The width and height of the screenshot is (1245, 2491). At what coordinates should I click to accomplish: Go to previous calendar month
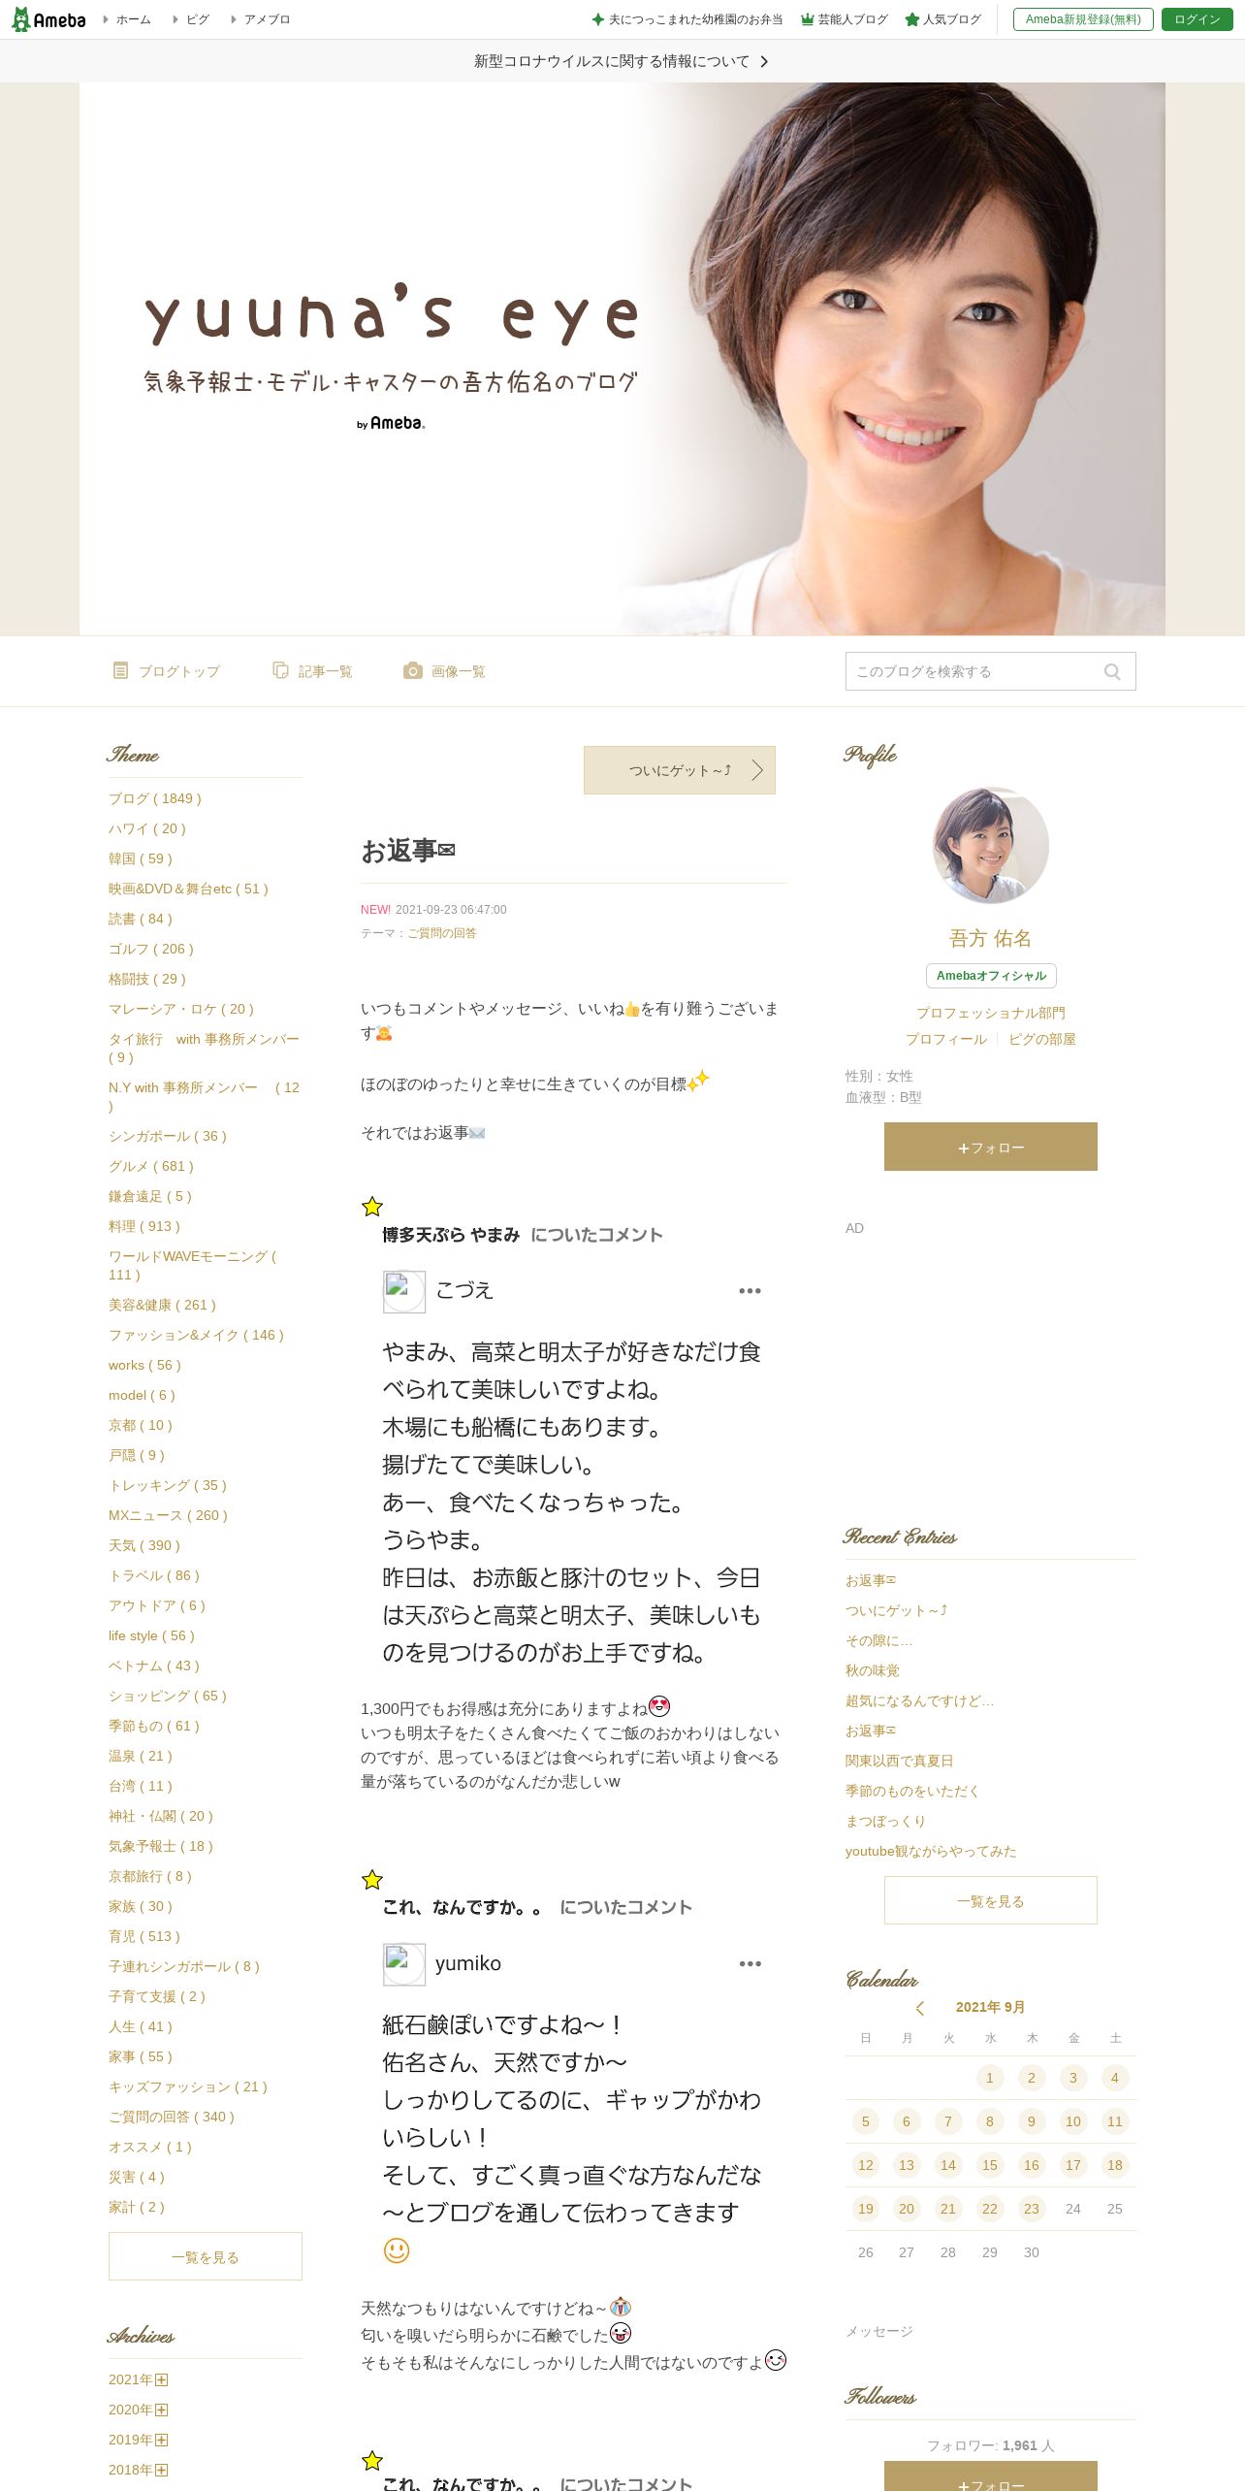(920, 2008)
